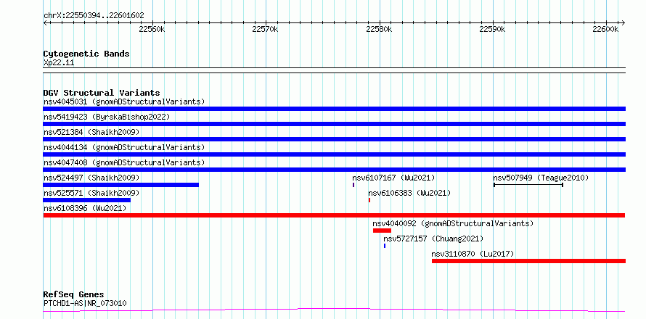The height and width of the screenshot is (319, 646).
Task: Click the left arrowhead of the ruler
Action: (x=45, y=22)
